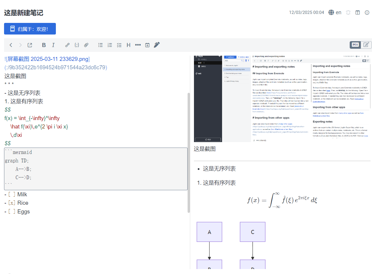Click mermaid node C in preview

tap(253, 232)
